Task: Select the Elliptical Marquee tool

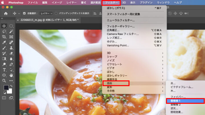Action: (x=11, y=26)
